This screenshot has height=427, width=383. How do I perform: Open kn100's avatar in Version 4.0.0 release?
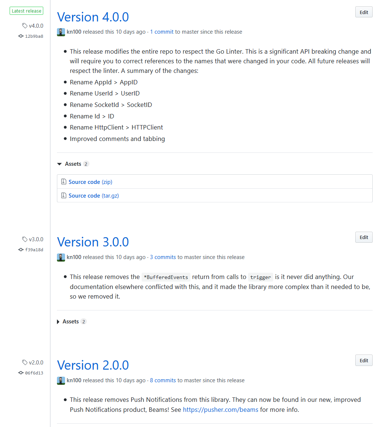61,32
